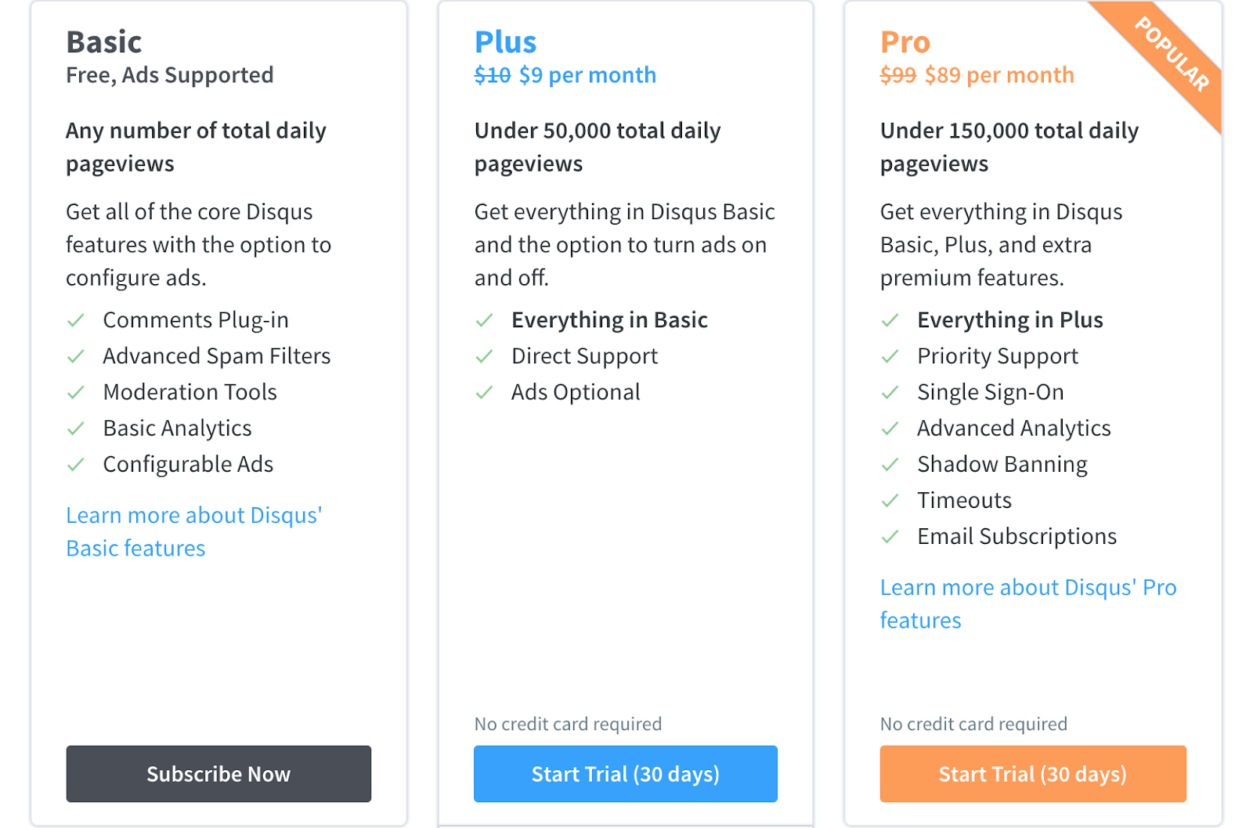The image size is (1253, 828).
Task: Click the orange POPULAR ribbon badge
Action: point(1173,56)
